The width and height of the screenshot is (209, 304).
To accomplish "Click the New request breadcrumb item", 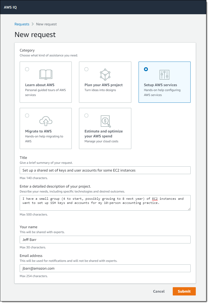I will pyautogui.click(x=46, y=24).
